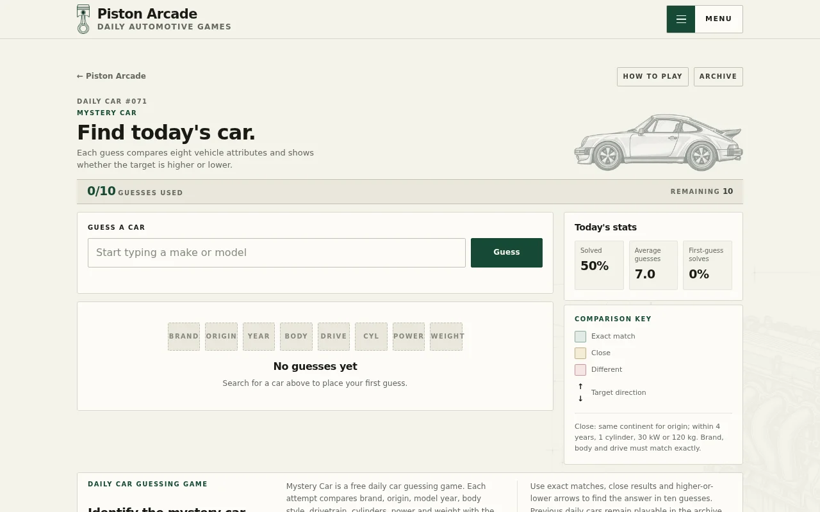The image size is (820, 512).
Task: Click the 'DAILY AUTOMOTIVE GAMES' tagline
Action: [x=164, y=27]
